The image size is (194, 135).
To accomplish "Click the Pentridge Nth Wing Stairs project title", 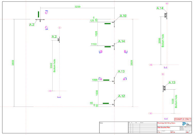I will pos(166,123).
